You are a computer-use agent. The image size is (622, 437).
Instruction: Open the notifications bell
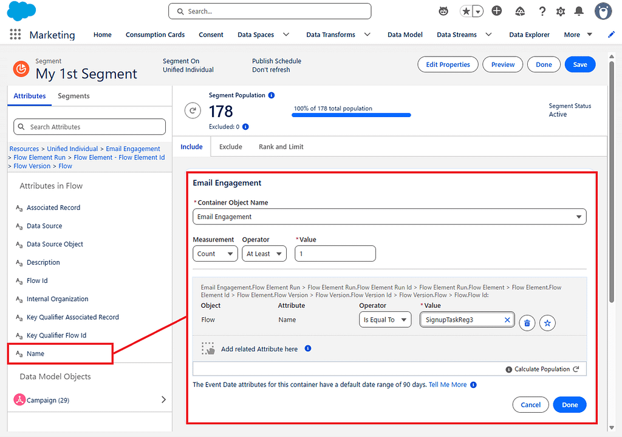pos(579,11)
